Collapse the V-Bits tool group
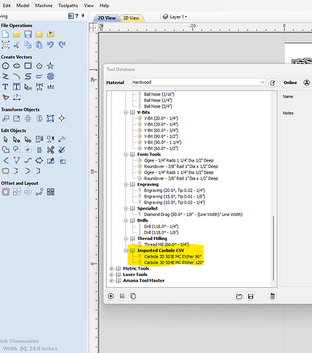The width and height of the screenshot is (312, 353). [125, 112]
